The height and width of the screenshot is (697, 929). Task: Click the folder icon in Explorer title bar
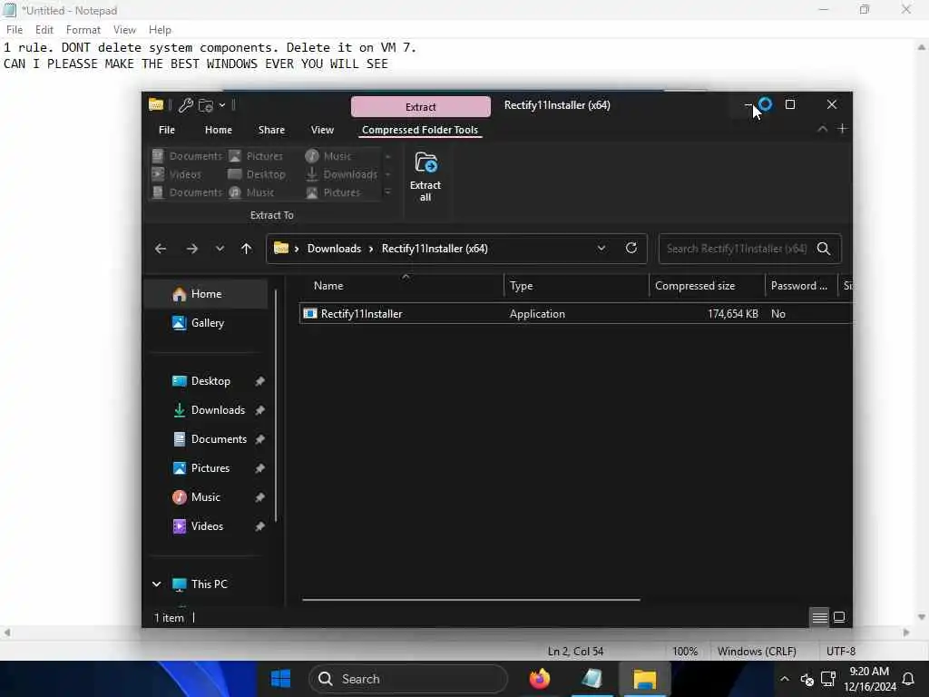[156, 104]
